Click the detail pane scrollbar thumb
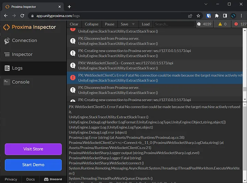This screenshot has width=247, height=183. click(245, 138)
